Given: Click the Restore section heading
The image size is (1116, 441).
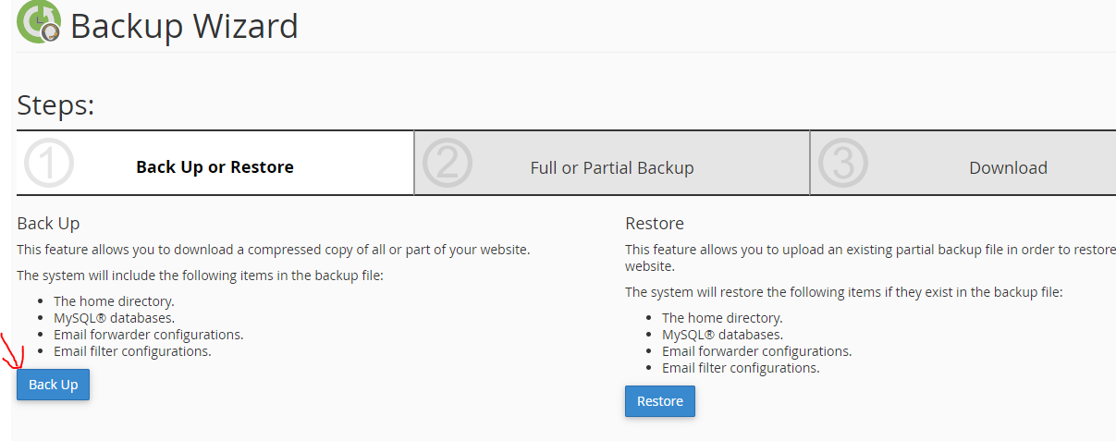Looking at the screenshot, I should [655, 224].
